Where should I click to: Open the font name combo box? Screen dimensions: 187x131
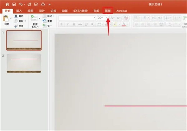(77, 18)
